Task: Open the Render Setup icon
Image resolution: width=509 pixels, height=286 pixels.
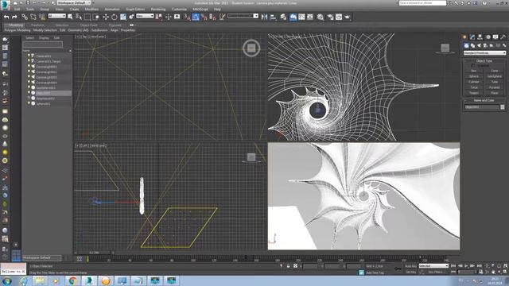Action: [330, 17]
